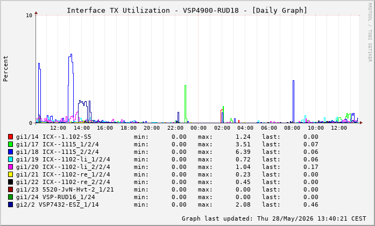Click the cyan gi1/19 legend swatch

10,159
